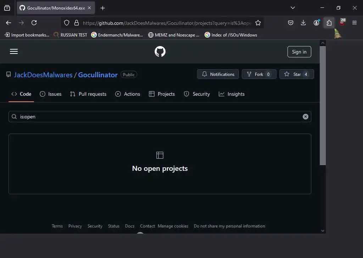This screenshot has width=363, height=258.
Task: Open the uBlock extension with badge 20
Action: pos(342,22)
